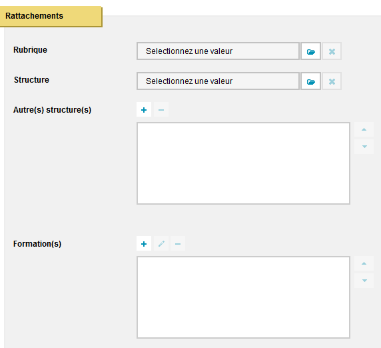
Task: Remove selected structure with minus icon
Action: (x=161, y=110)
